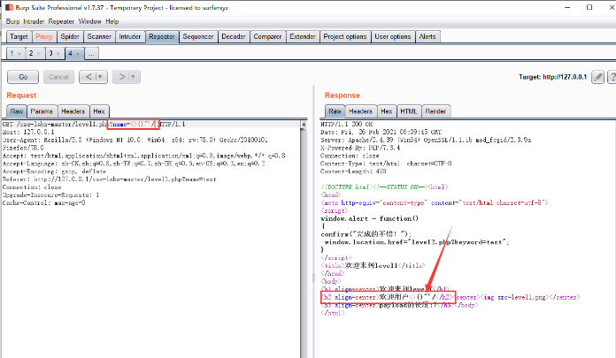The image size is (616, 358).
Task: Click the Target: http://127.0.0.1 label
Action: (552, 77)
